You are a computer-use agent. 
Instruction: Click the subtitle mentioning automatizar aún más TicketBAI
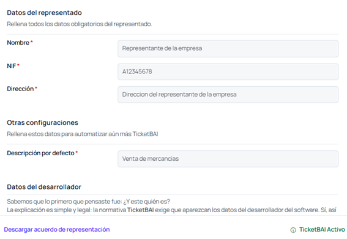point(83,134)
